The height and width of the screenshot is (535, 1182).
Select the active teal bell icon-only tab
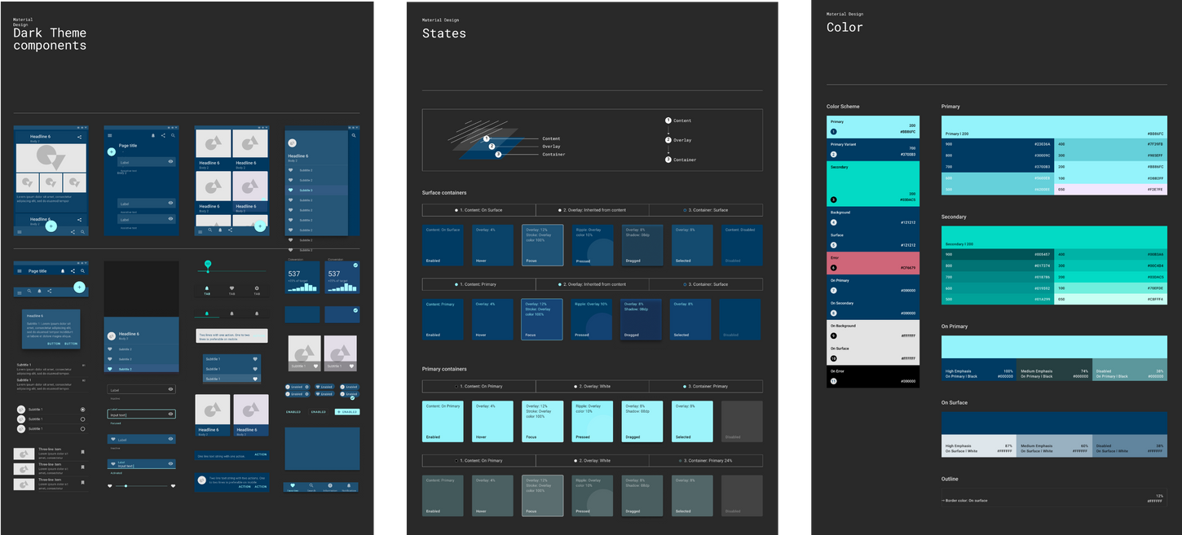[x=207, y=313]
